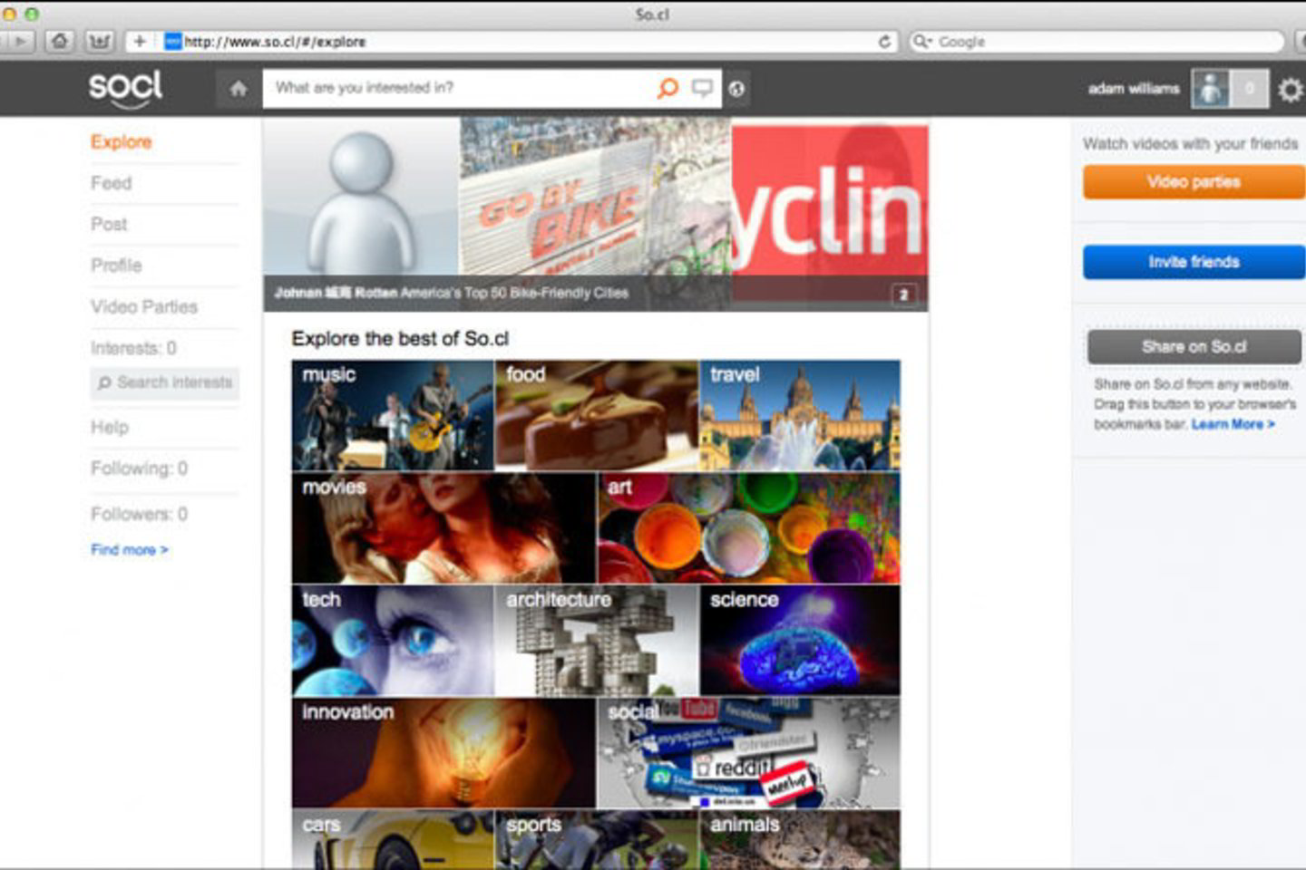
Task: Click the browser home button
Action: pos(61,41)
